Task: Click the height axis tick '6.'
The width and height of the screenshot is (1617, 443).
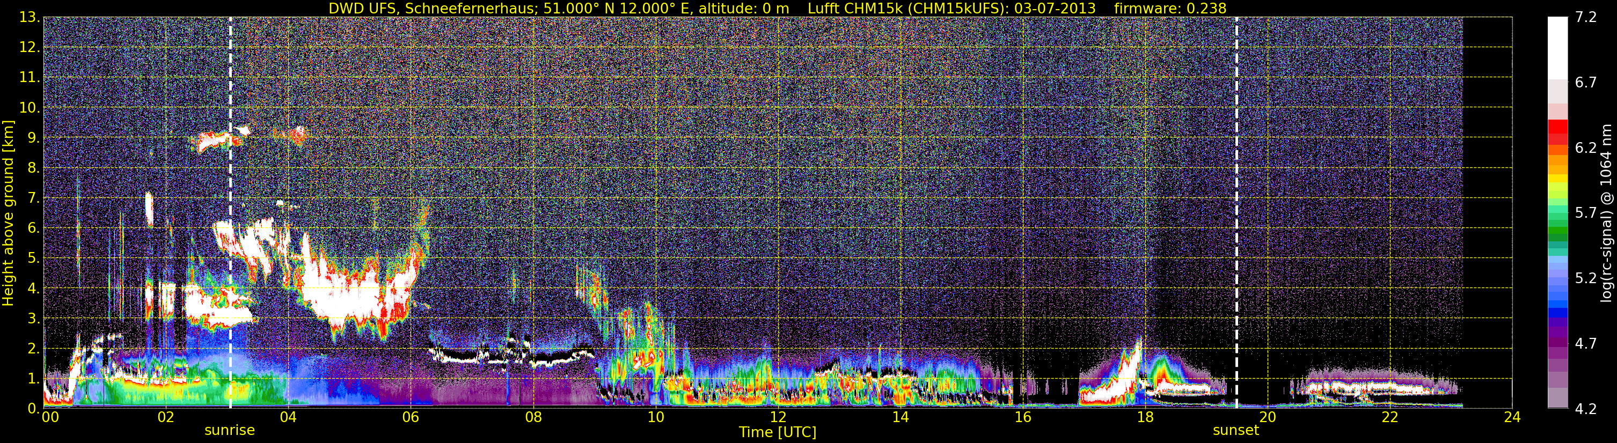Action: click(x=33, y=228)
